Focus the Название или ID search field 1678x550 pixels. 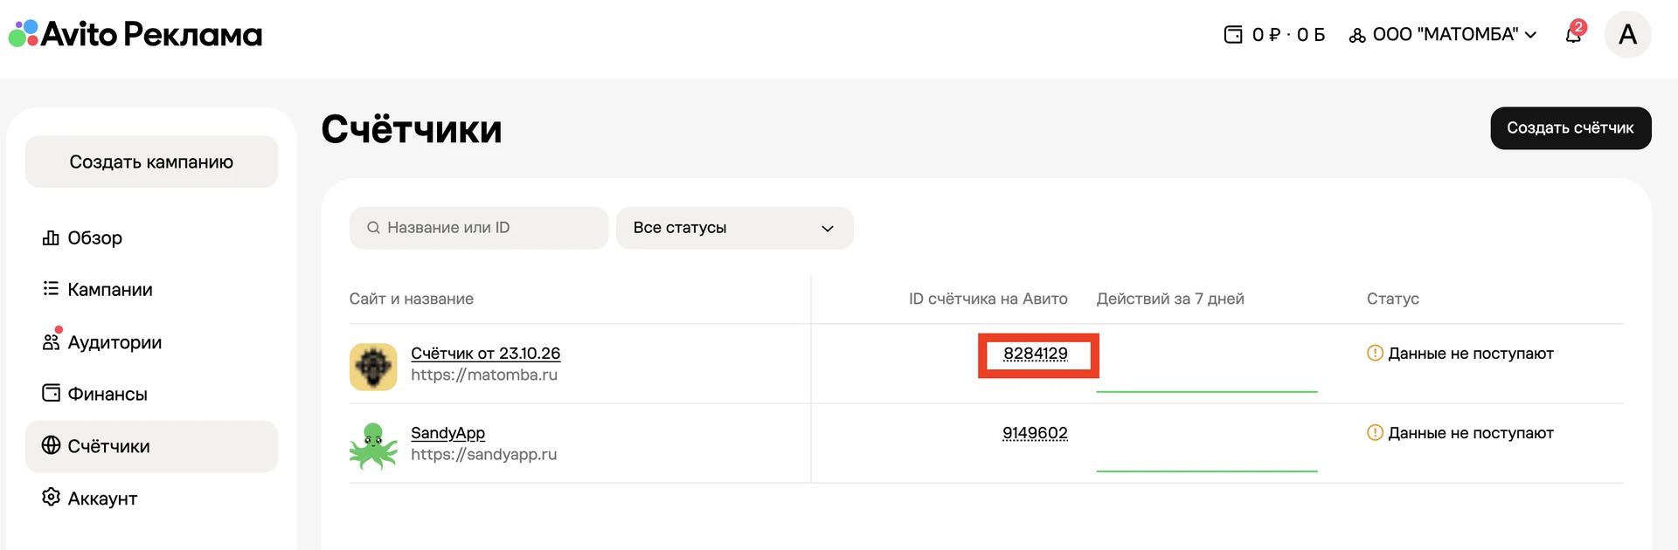coord(479,228)
